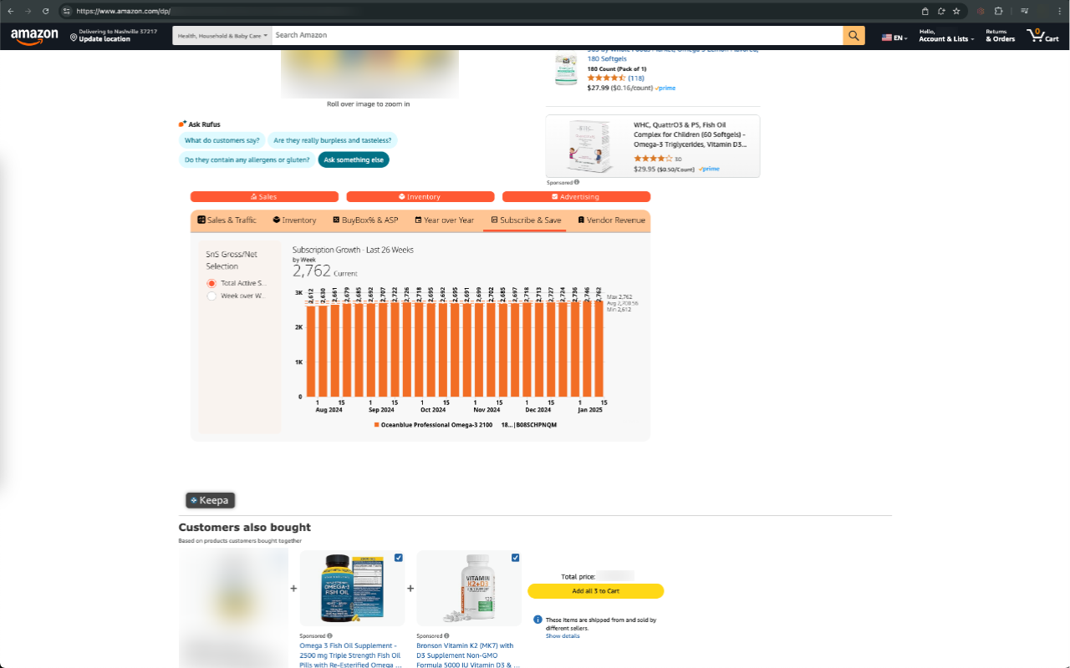
Task: Open the Year over Year tab
Action: 444,220
